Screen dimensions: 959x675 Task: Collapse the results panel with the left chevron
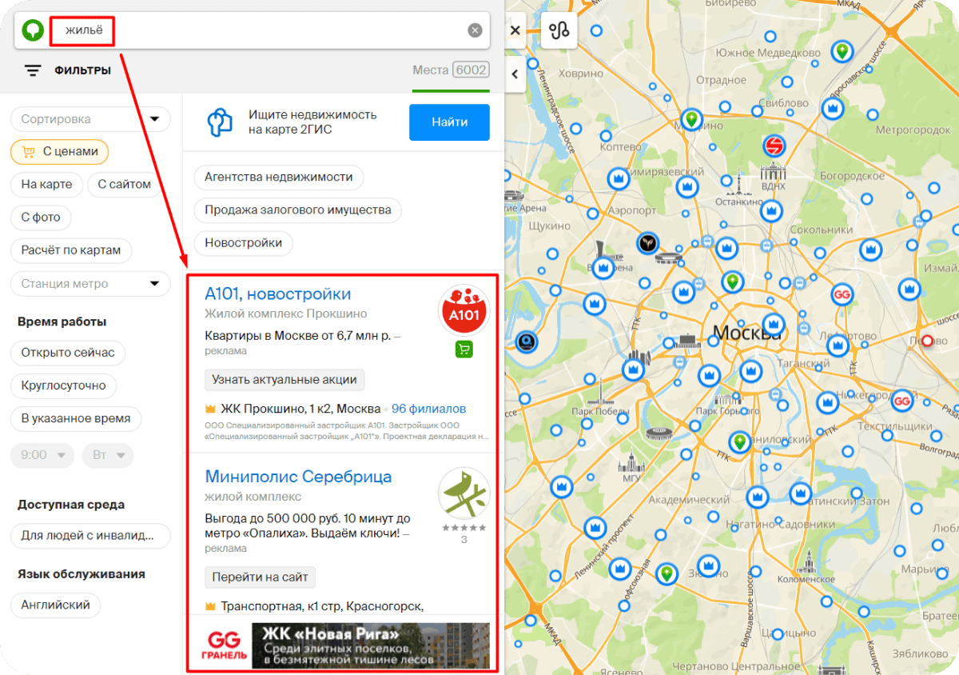515,74
